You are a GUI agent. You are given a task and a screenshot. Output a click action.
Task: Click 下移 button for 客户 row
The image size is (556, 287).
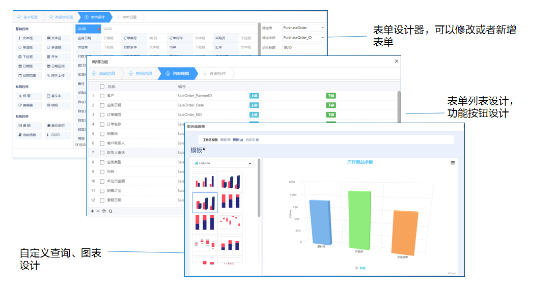pyautogui.click(x=331, y=96)
